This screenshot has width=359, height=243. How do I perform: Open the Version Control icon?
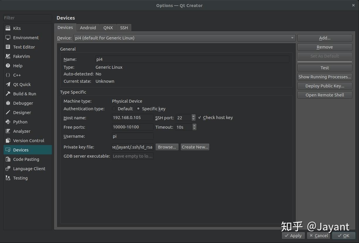click(8, 141)
